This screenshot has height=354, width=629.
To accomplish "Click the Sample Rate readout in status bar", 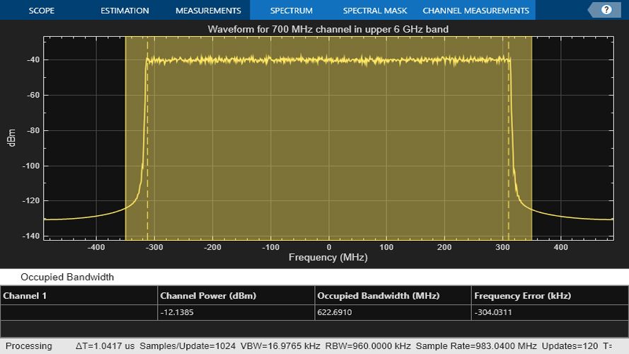I will tap(477, 346).
